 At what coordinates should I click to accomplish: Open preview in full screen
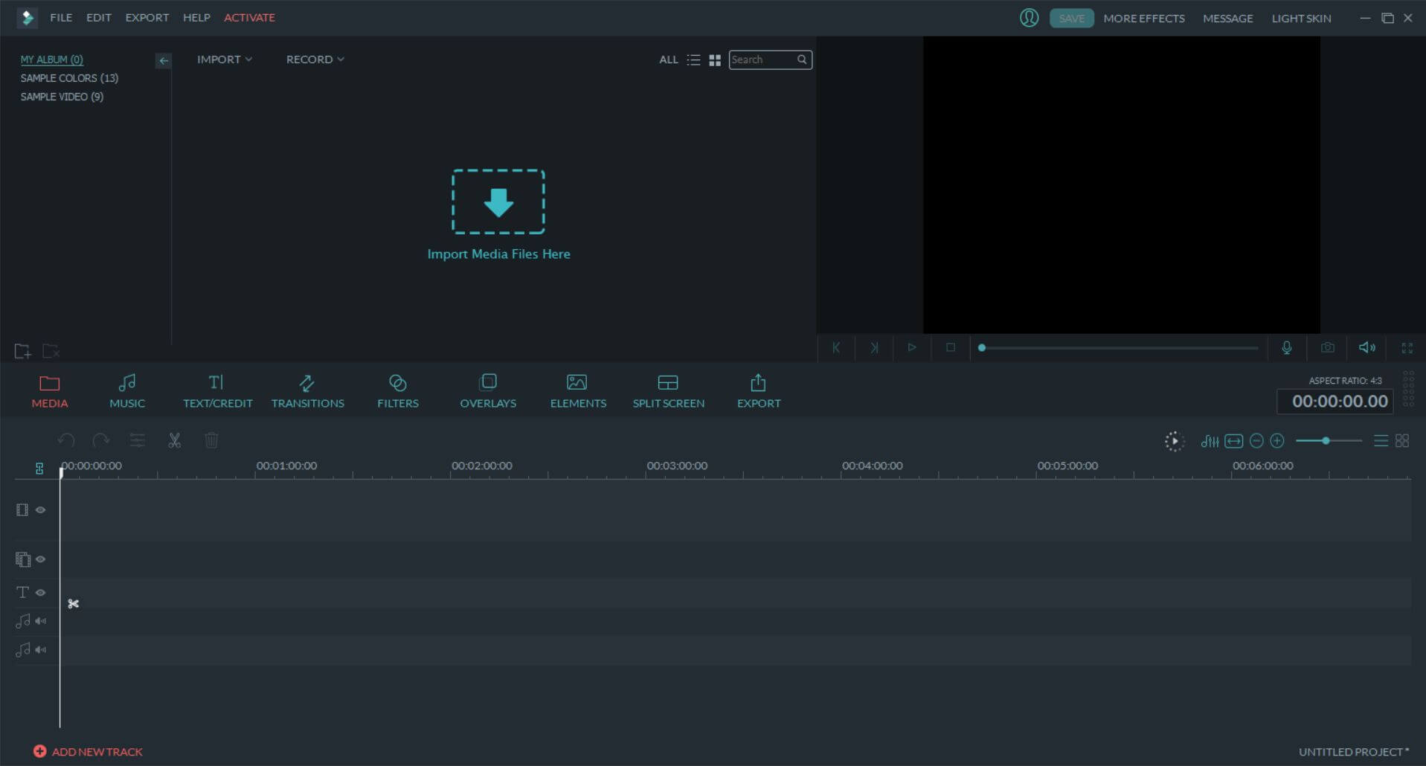point(1407,347)
